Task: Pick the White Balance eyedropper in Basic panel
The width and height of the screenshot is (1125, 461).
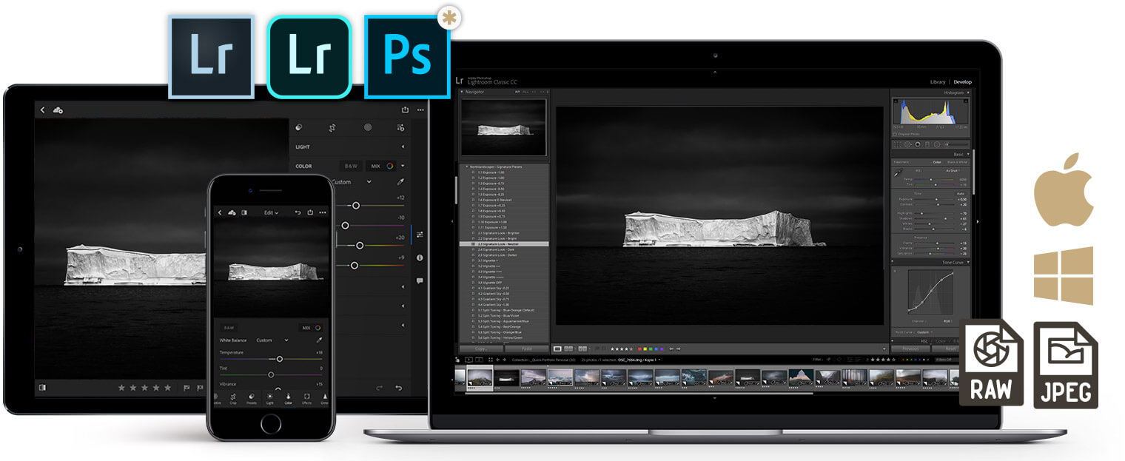Action: click(x=897, y=174)
